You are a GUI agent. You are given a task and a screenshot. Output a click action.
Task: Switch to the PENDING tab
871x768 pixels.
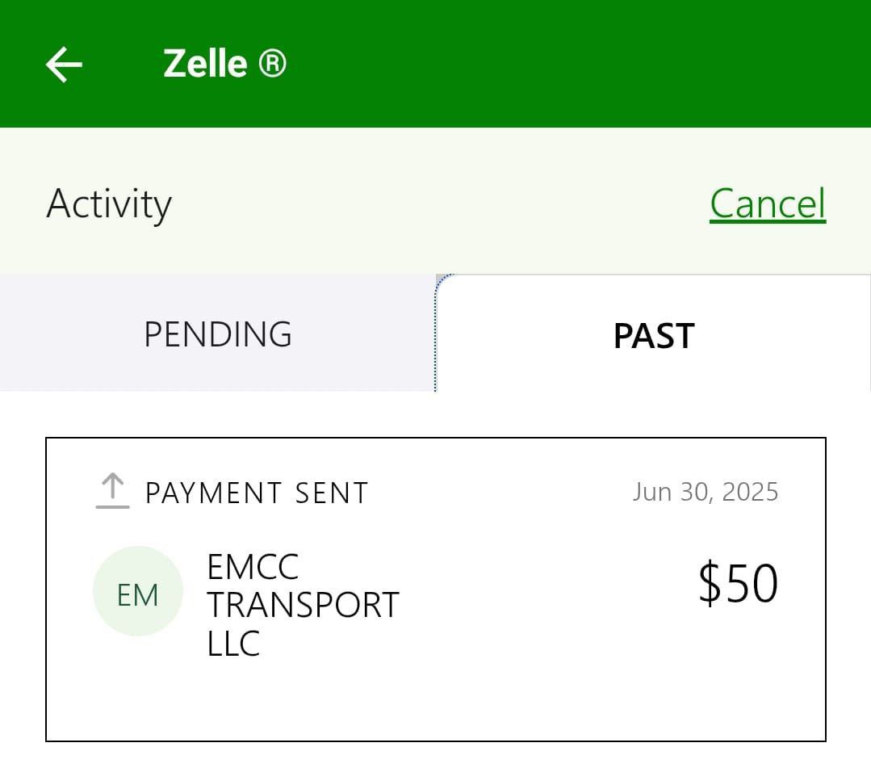(x=218, y=334)
